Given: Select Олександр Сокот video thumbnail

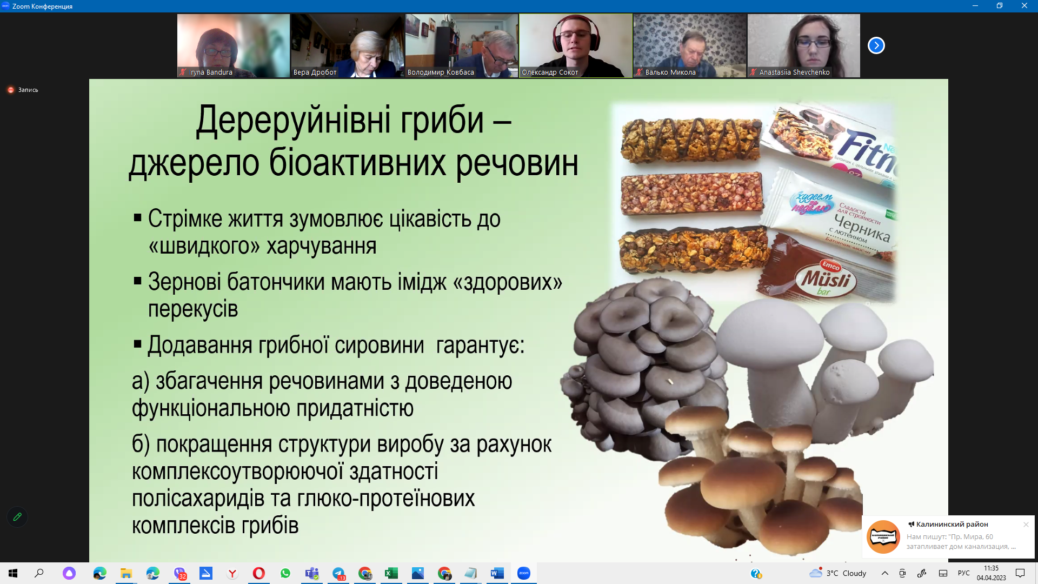Looking at the screenshot, I should pos(575,45).
